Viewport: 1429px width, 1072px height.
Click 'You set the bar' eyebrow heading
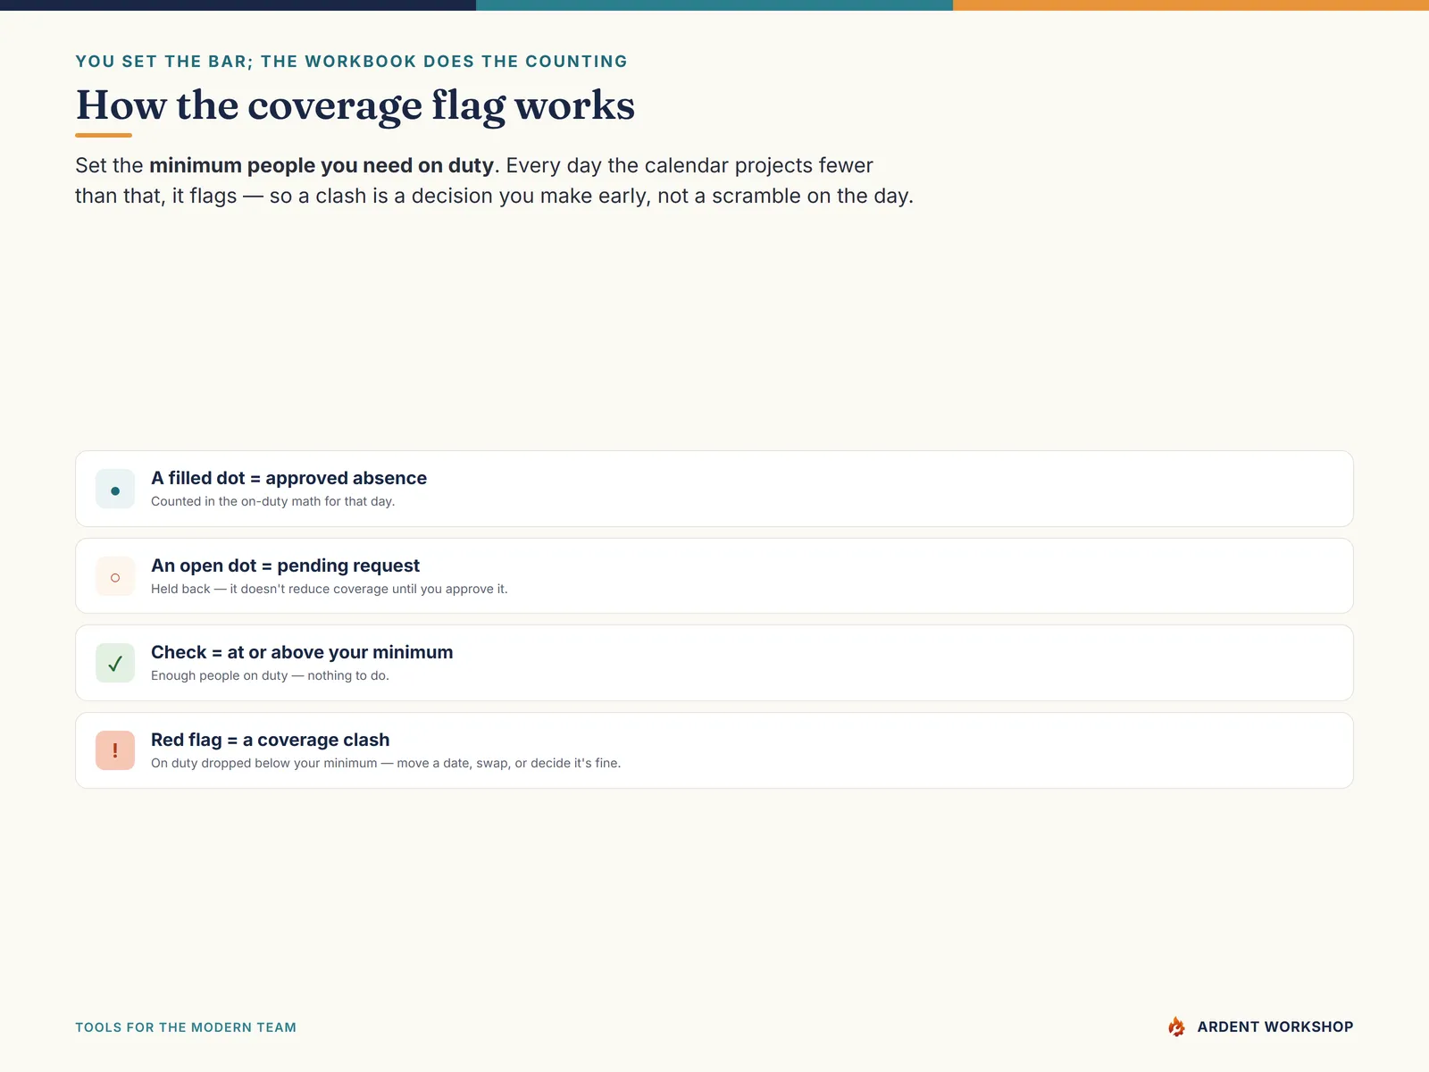tap(351, 62)
